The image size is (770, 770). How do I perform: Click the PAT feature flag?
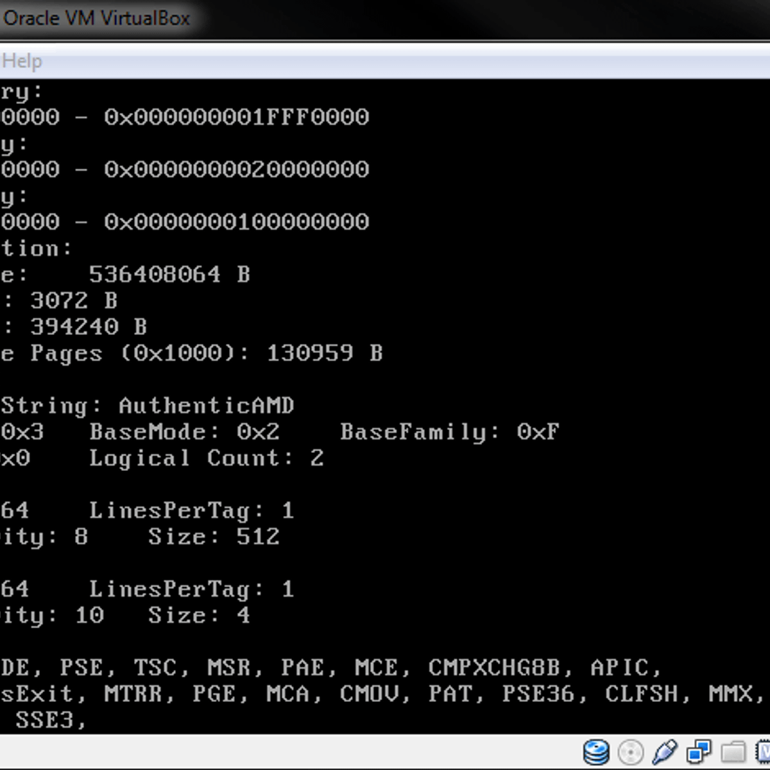[x=450, y=694]
